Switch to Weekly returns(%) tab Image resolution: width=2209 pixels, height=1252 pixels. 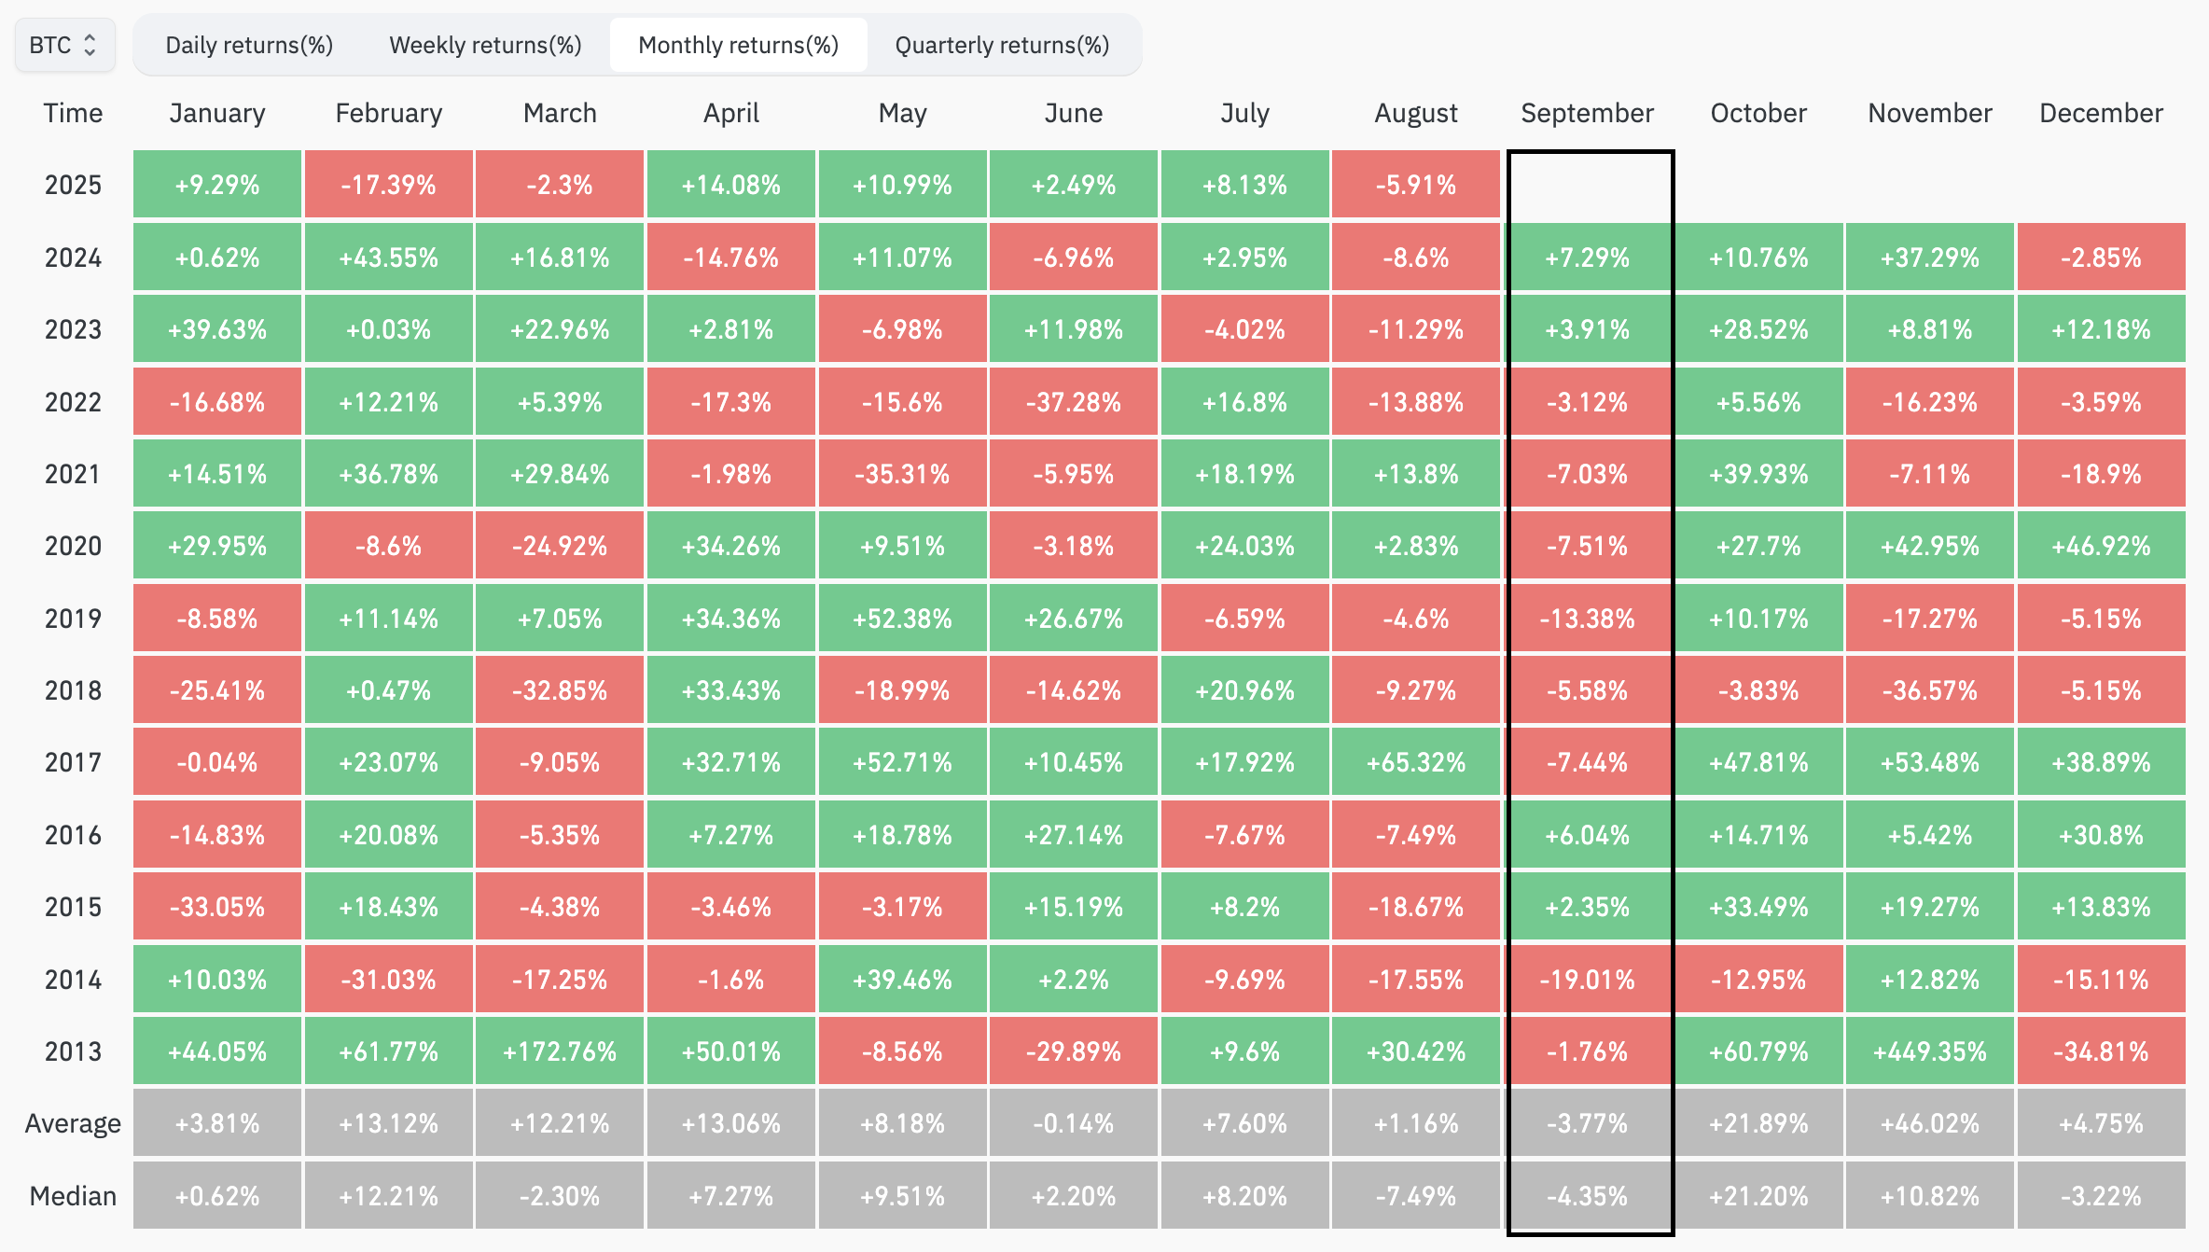(x=485, y=45)
